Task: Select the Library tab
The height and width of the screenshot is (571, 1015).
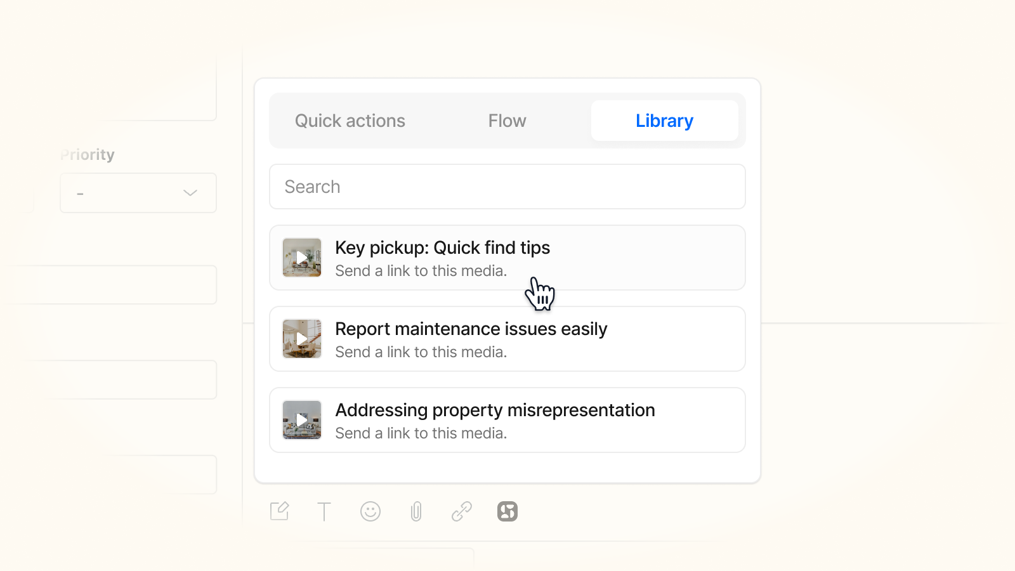Action: coord(665,121)
